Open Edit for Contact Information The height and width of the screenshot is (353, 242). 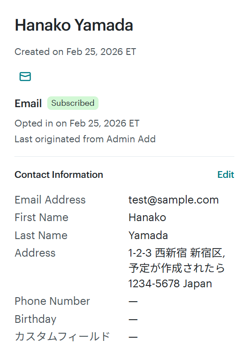(x=226, y=175)
